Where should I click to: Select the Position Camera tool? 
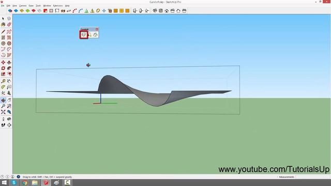coord(3,119)
